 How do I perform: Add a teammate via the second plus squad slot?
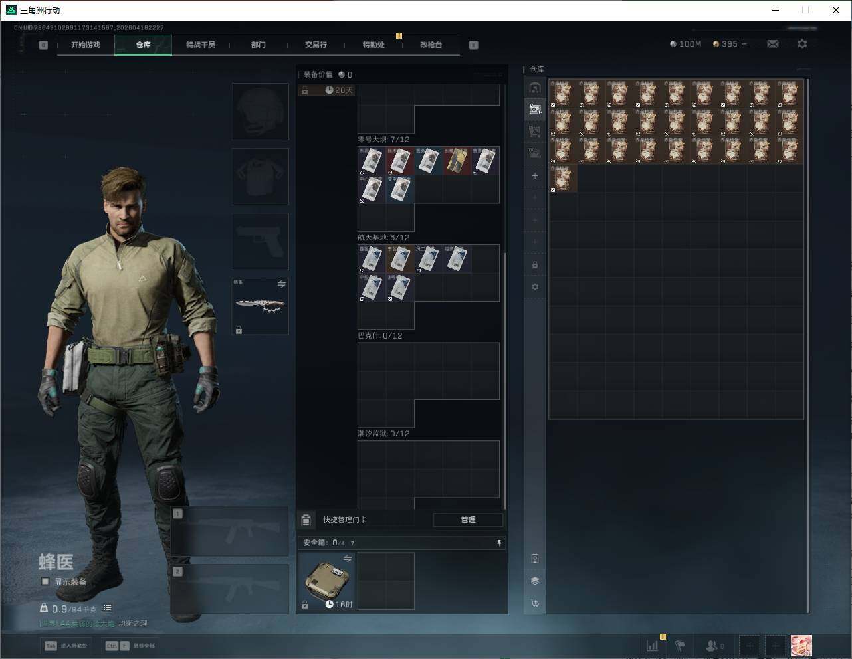[776, 646]
